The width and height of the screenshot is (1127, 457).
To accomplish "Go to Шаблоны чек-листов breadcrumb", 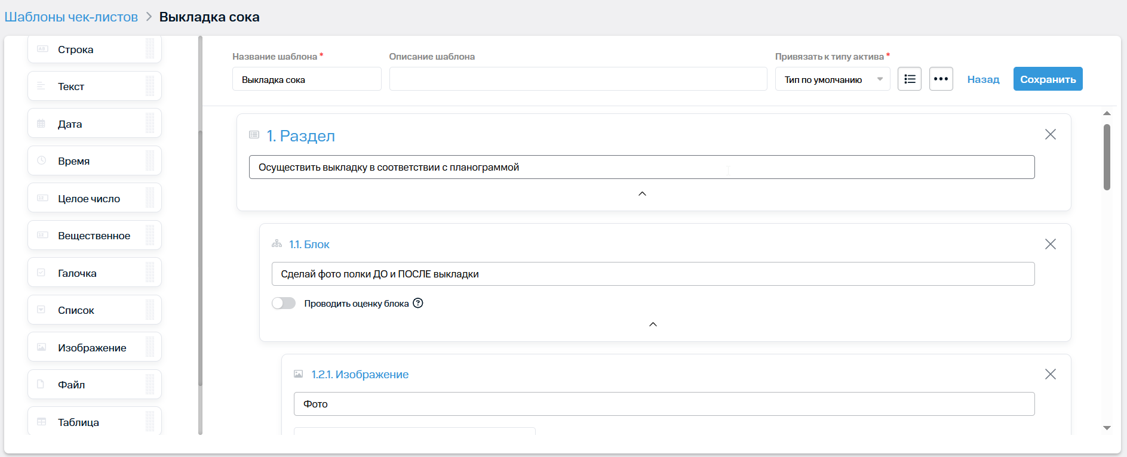I will 71,17.
